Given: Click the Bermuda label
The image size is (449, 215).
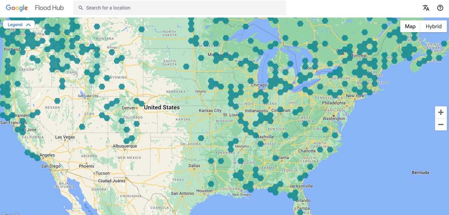Looking at the screenshot, I should 420,173.
